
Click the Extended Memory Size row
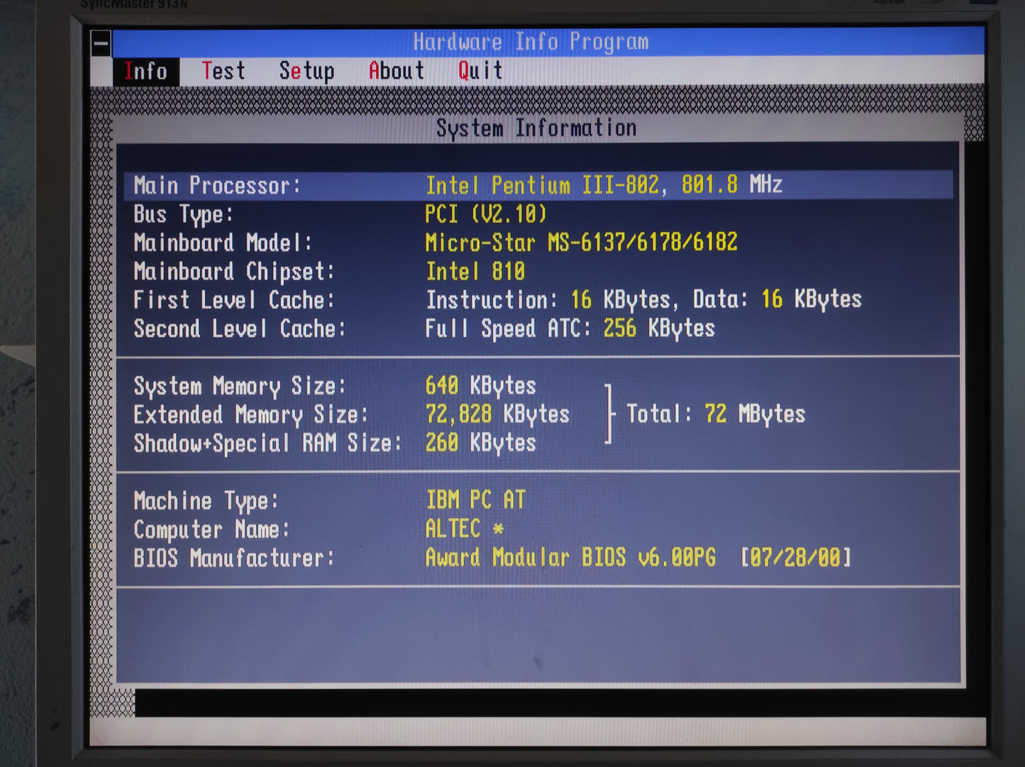[x=351, y=415]
